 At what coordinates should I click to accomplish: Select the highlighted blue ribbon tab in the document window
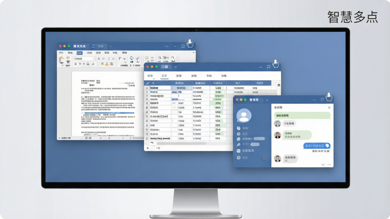pyautogui.click(x=79, y=53)
